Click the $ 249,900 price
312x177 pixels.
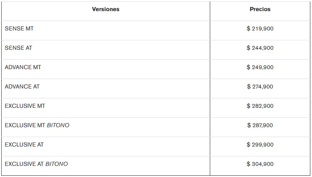click(x=260, y=68)
